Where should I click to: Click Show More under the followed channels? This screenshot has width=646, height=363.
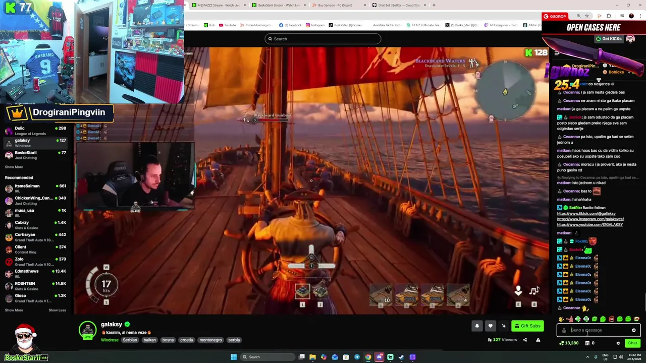click(14, 167)
